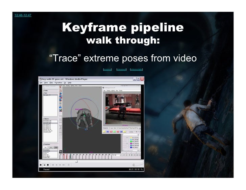Image resolution: width=246 pixels, height=190 pixels.
Task: Click frame 20 on the Maya timeline
Action: (77, 155)
